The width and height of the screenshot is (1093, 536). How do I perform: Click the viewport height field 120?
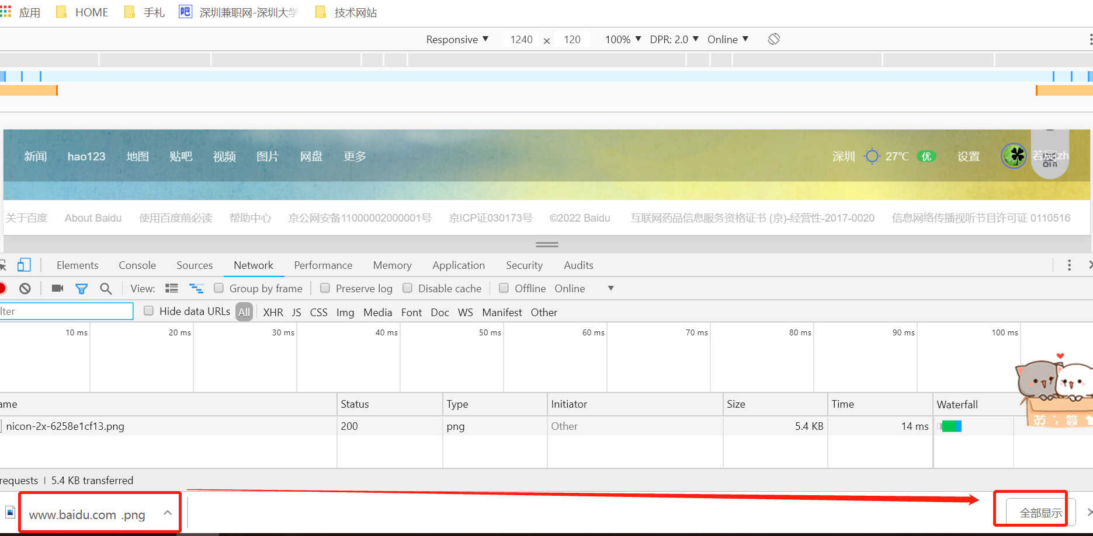click(572, 39)
